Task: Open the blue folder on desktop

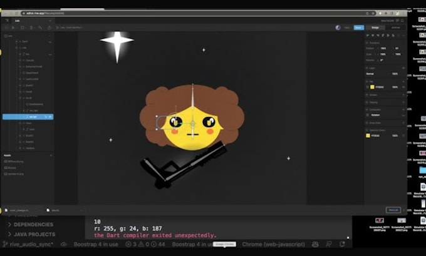Action: pos(422,170)
